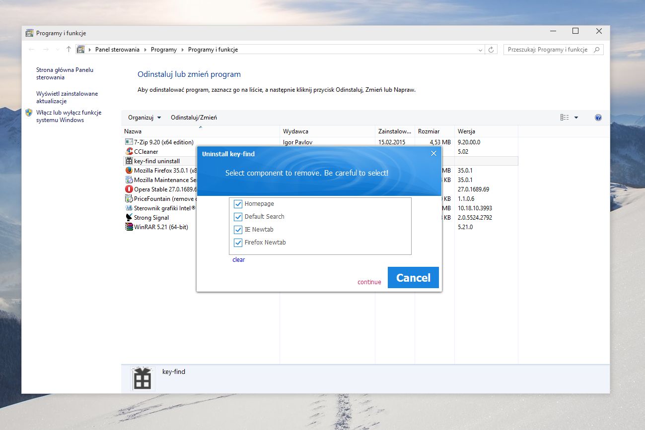Screen dimensions: 645x430
Task: Expand the chevron before Panel sterowania breadcrumb
Action: click(90, 50)
